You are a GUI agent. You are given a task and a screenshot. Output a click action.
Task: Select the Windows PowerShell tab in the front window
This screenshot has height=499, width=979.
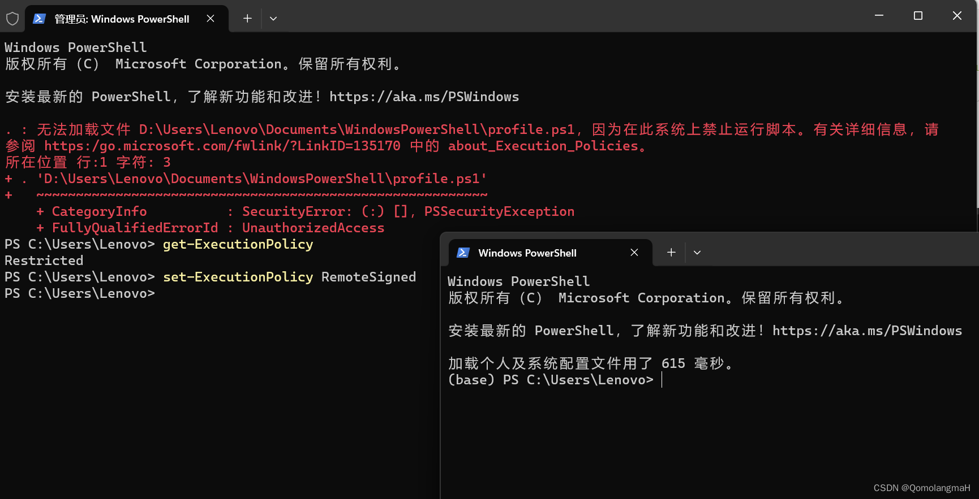click(x=550, y=253)
